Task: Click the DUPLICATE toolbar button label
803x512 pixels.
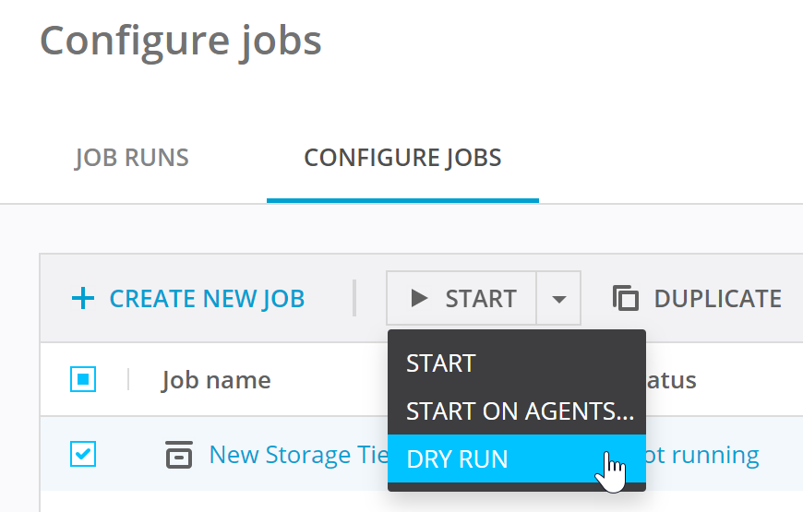Action: (x=717, y=299)
